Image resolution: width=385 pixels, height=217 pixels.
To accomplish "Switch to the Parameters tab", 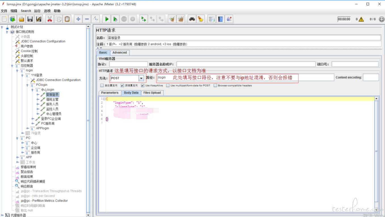I will [110, 93].
